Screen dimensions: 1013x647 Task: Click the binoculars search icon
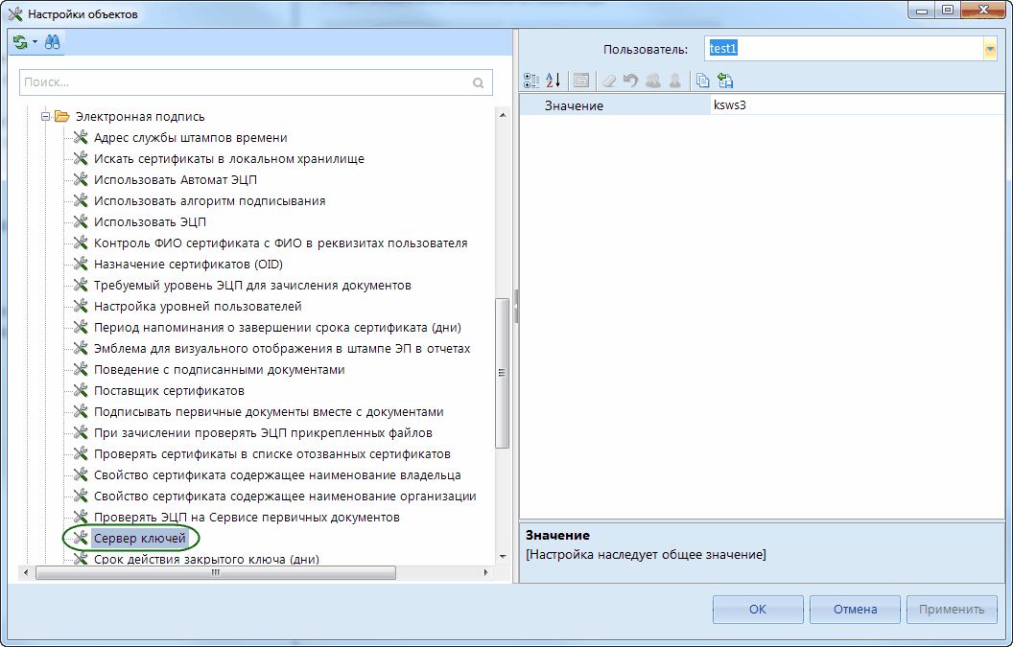point(52,42)
